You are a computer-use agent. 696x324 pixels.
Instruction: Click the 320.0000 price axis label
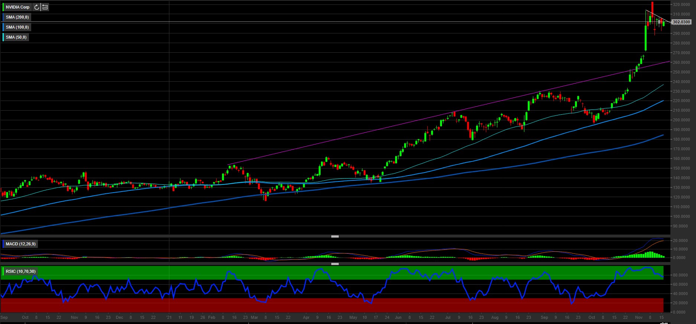[x=681, y=5]
